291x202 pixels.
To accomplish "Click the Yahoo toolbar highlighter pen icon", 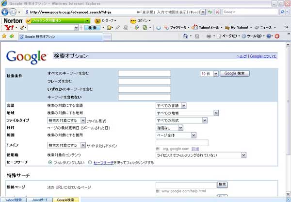I will click(x=117, y=28).
